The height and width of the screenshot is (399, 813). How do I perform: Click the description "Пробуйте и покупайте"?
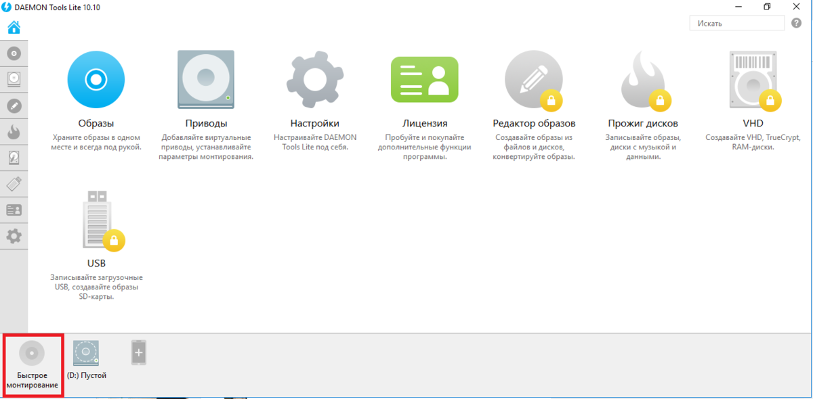(424, 147)
